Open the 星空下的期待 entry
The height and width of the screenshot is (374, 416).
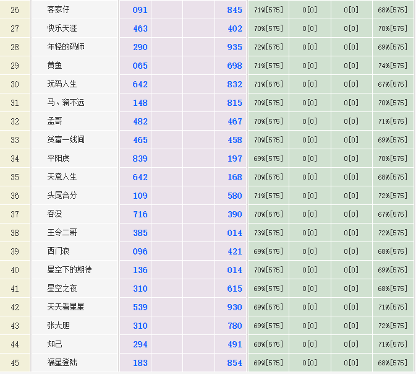(x=69, y=270)
